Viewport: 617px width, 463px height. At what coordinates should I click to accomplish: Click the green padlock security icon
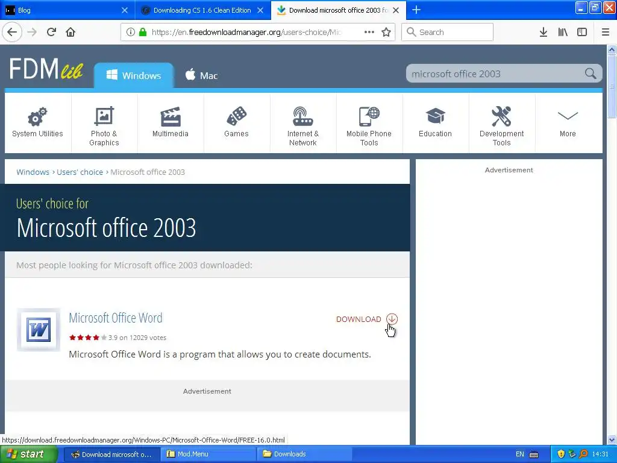[x=143, y=32]
